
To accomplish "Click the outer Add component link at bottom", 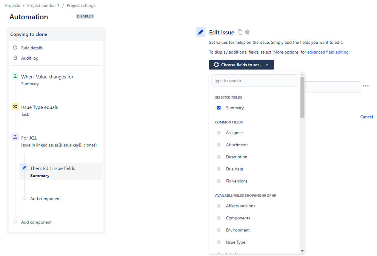I will pos(36,222).
